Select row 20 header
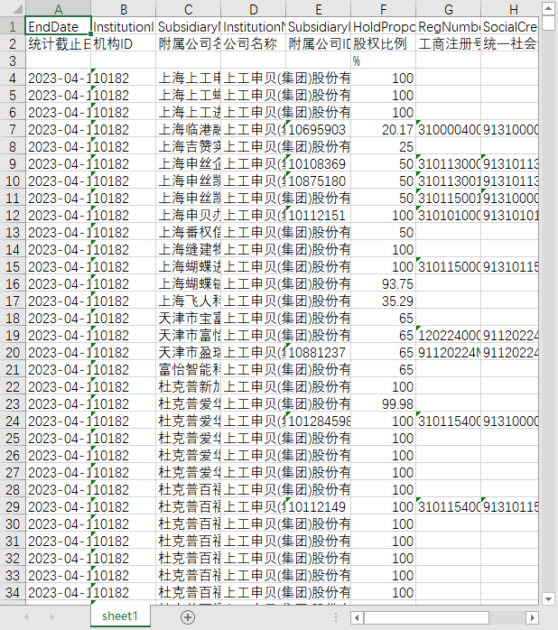This screenshot has width=558, height=630. [x=13, y=352]
